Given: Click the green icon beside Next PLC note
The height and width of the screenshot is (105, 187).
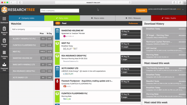Looking at the screenshot, I should [57, 44].
